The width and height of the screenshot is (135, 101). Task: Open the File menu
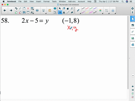click(x=20, y=1)
